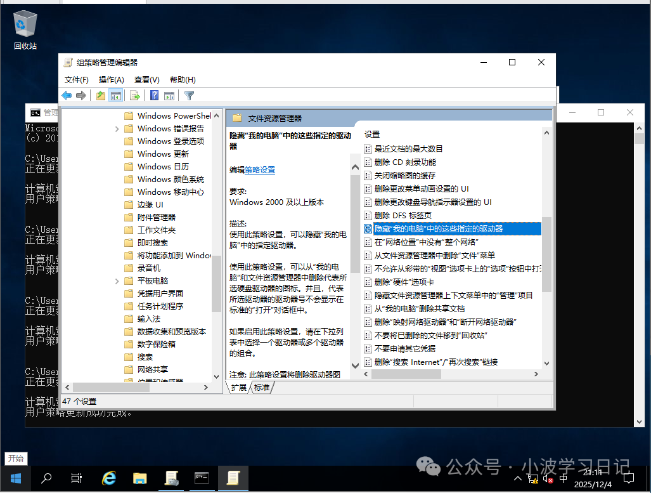651x493 pixels.
Task: Expand 平板电脑 tree node
Action: point(117,281)
